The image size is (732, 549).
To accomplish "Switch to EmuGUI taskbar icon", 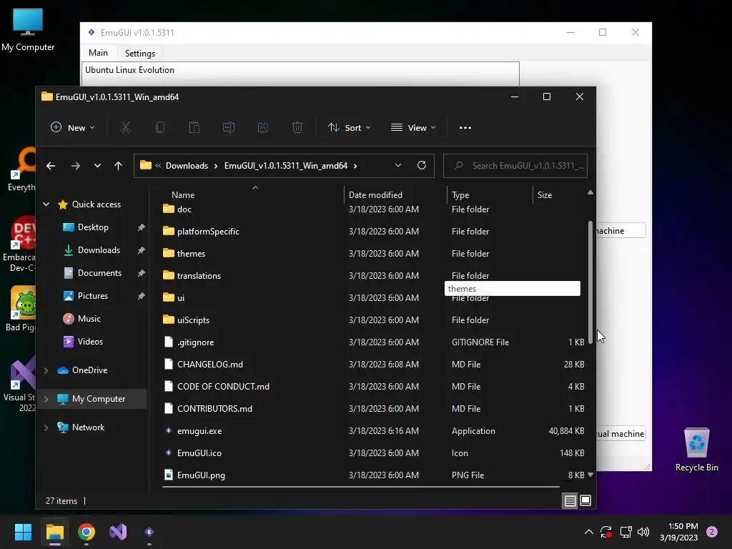I will pos(149,532).
